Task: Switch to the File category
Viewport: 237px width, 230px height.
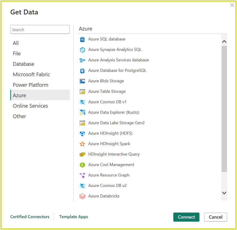Action: pos(40,54)
